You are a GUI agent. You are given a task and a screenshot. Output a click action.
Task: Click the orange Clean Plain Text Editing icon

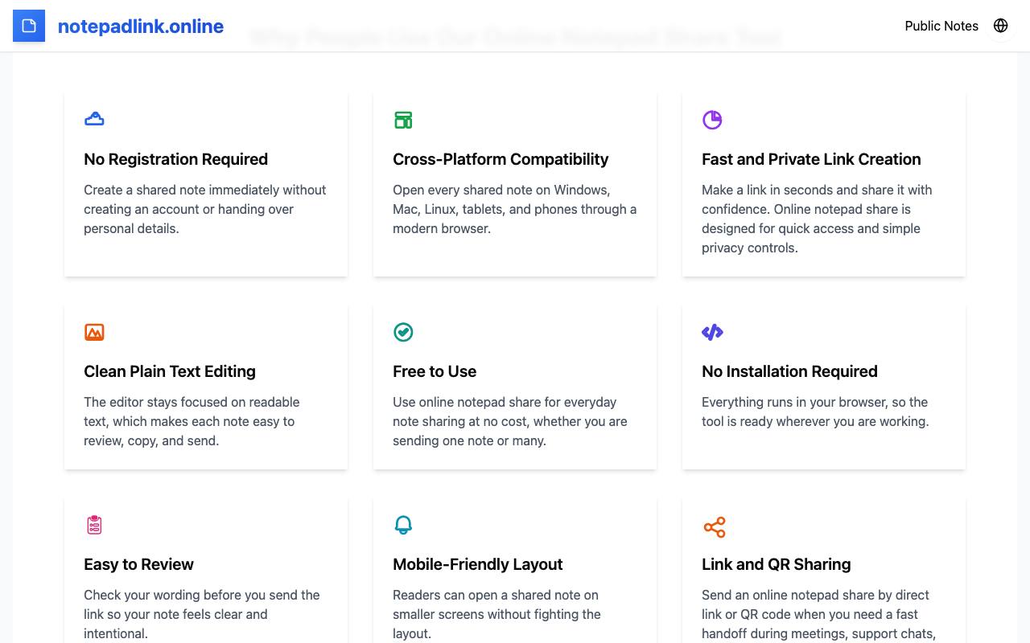click(x=94, y=332)
